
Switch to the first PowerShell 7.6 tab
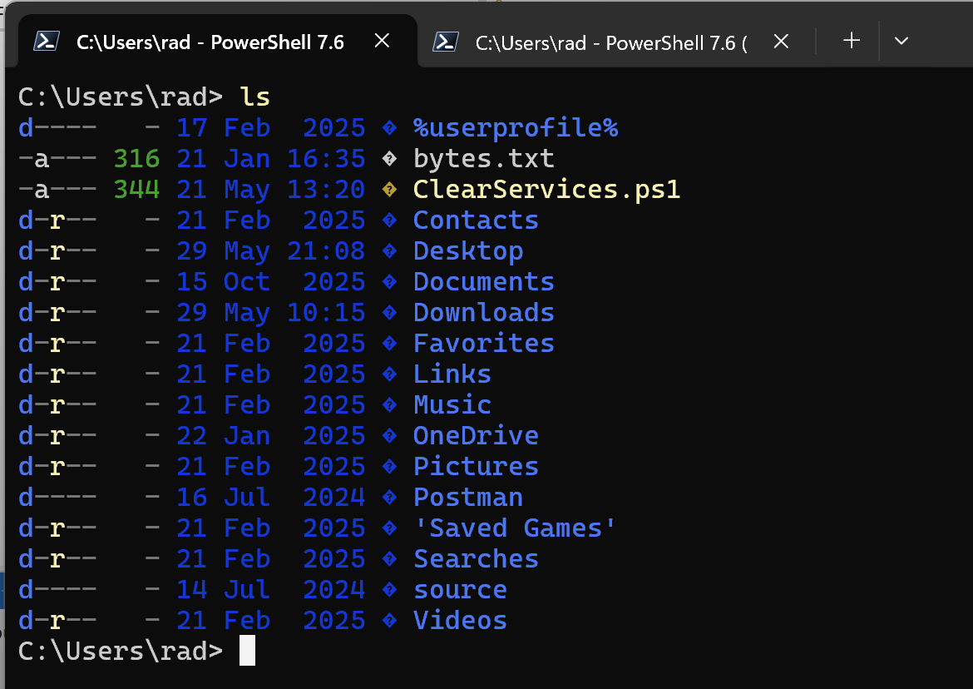217,42
